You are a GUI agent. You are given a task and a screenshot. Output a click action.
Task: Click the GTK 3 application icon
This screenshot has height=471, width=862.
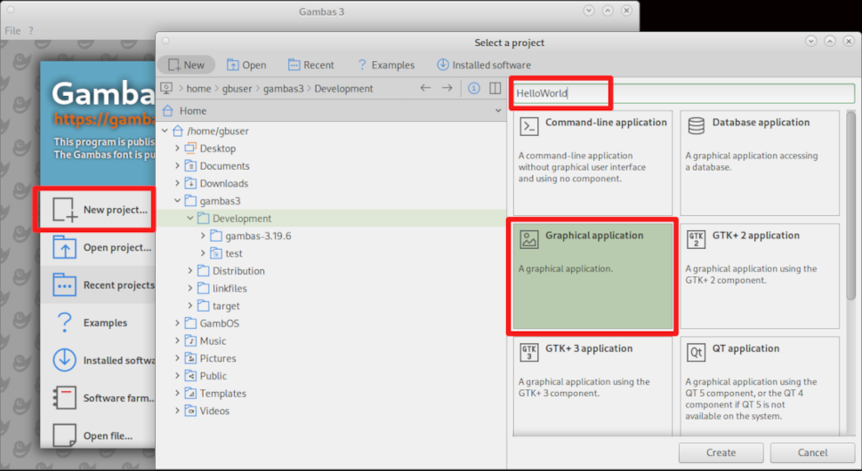[529, 353]
